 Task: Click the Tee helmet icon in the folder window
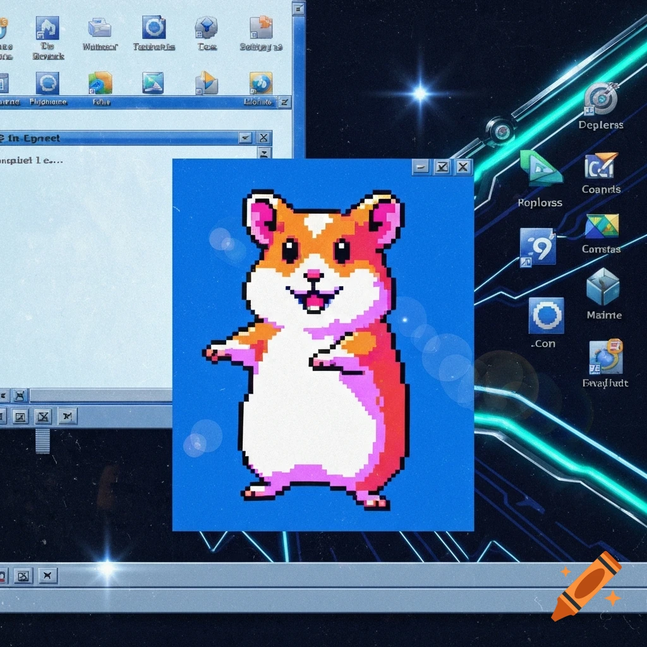click(205, 27)
